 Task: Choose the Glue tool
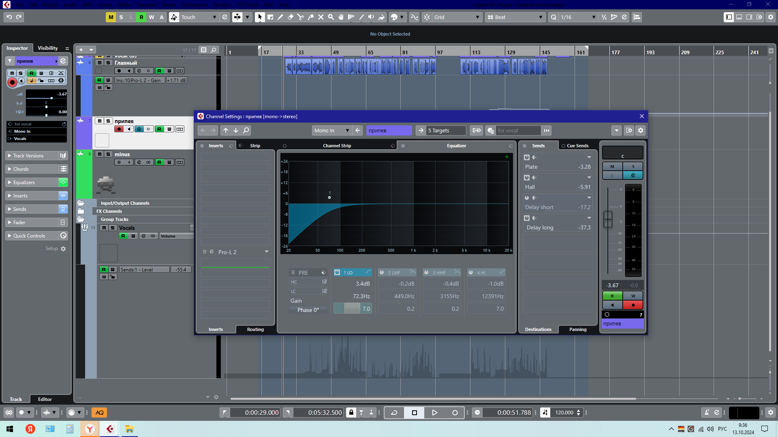point(310,17)
